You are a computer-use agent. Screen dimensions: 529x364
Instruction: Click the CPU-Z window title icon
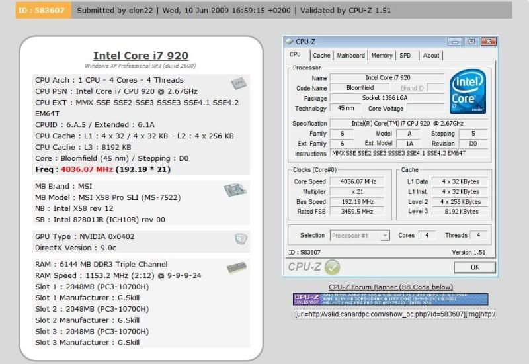289,42
